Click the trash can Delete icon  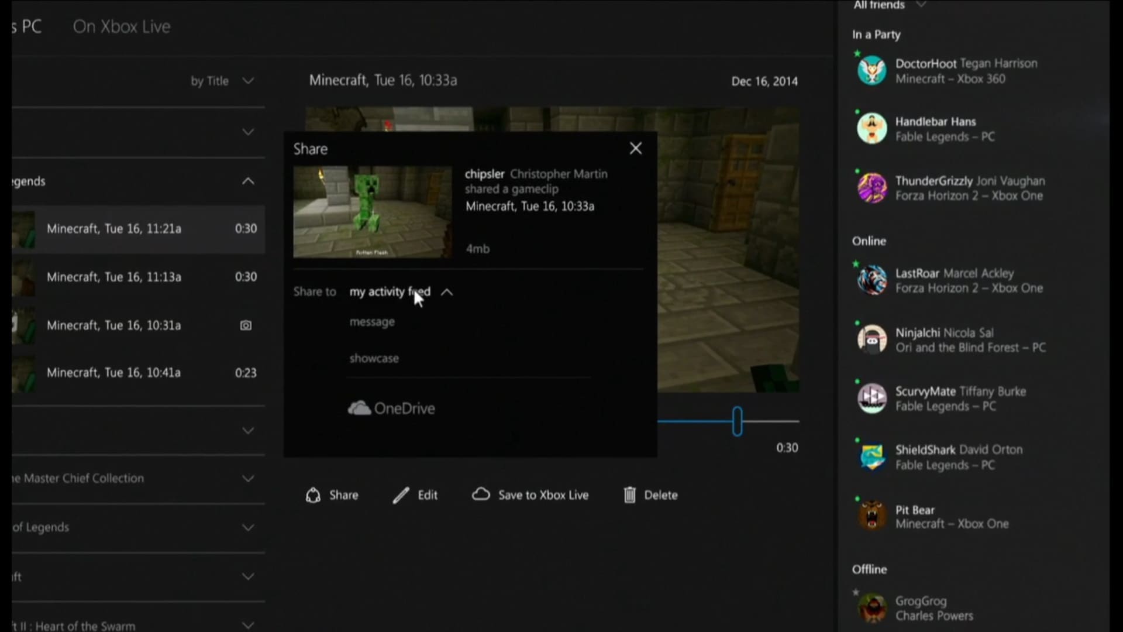[629, 495]
